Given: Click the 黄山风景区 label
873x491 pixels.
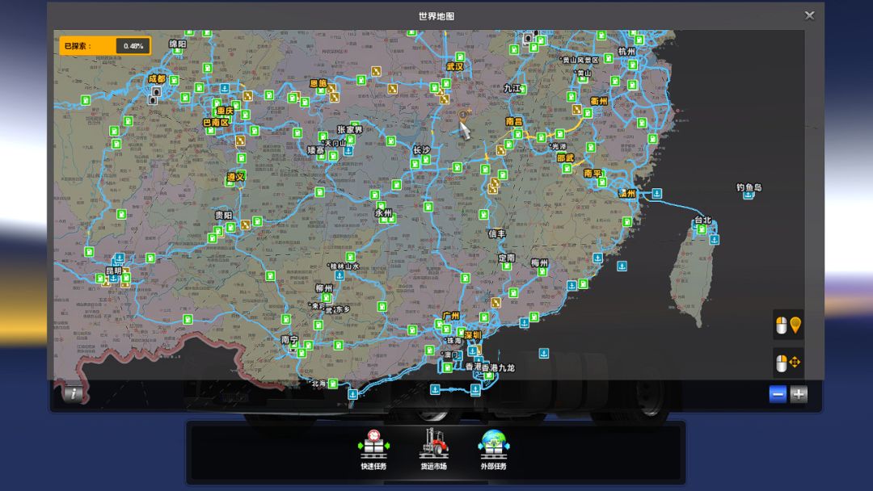Looking at the screenshot, I should pyautogui.click(x=580, y=60).
